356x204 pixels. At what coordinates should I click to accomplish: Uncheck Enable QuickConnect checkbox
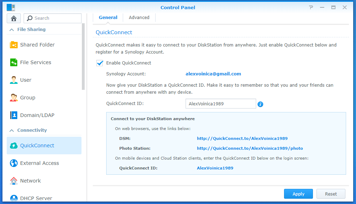coord(100,63)
